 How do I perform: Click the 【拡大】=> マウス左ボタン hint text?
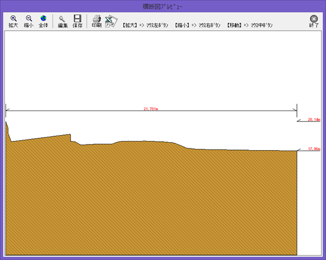coord(145,25)
